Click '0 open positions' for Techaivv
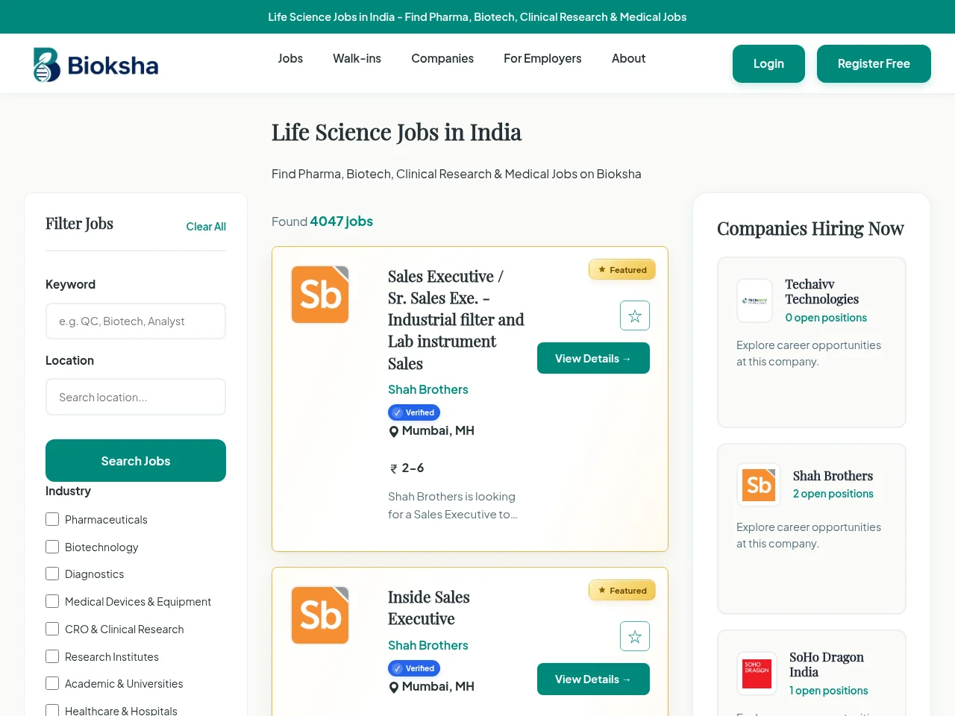 [x=826, y=318]
